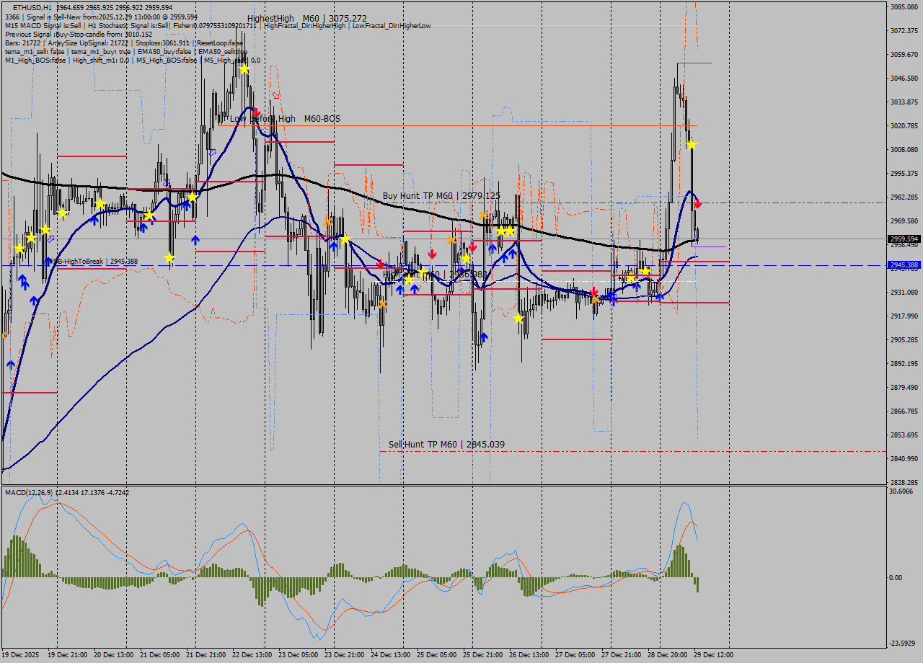Select a blue up-arrow buy signal near 25 Dec
This screenshot has height=663, width=923.
tap(505, 257)
